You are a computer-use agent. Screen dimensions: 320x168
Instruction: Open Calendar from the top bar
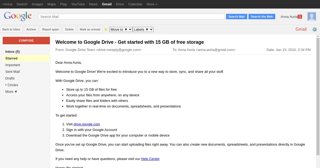coord(135,4)
